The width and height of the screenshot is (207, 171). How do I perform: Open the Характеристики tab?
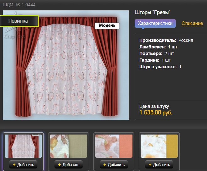[x=155, y=23]
